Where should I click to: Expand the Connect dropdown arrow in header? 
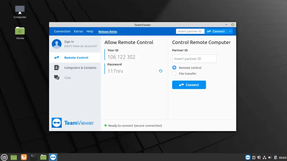(x=230, y=31)
